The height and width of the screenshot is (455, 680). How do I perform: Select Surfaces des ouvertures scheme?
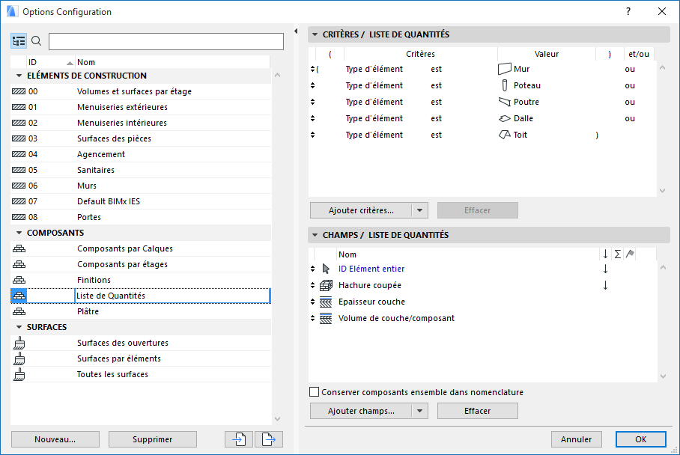(123, 343)
